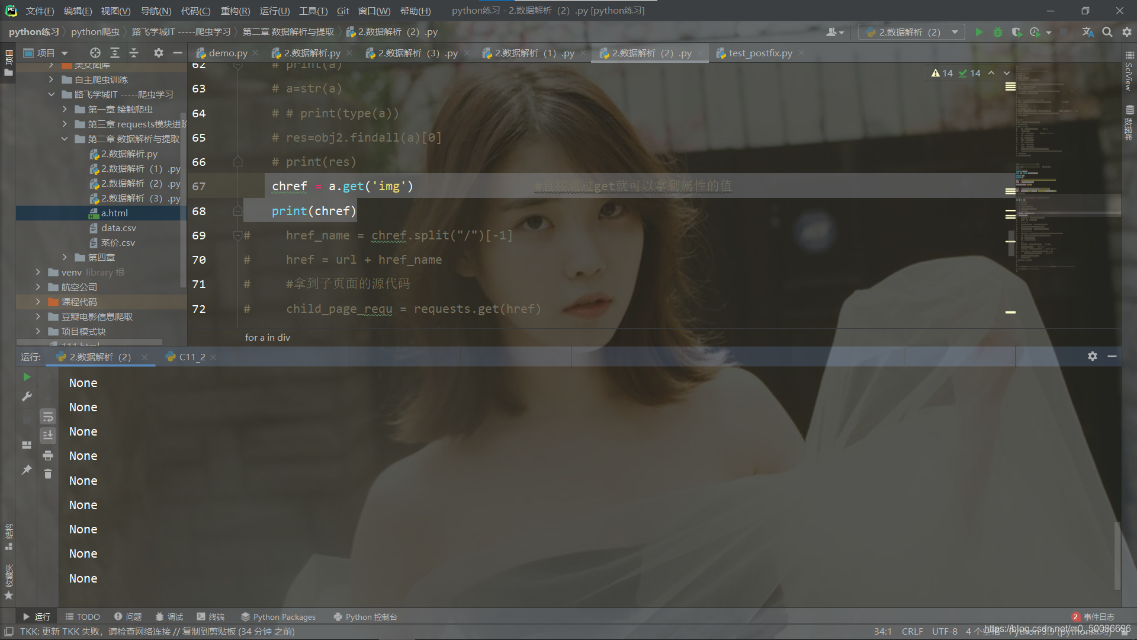
Task: Open the 重构(R) menu
Action: click(x=235, y=11)
